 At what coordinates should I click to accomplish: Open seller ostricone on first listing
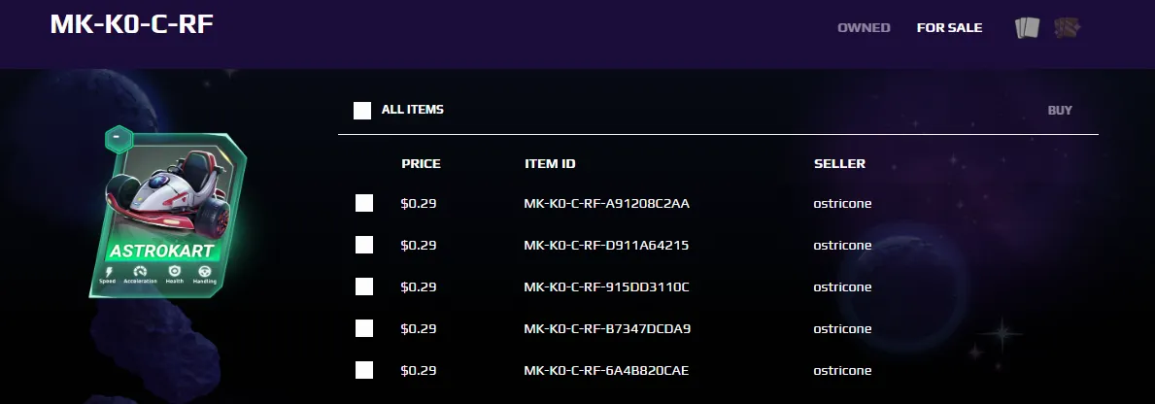[842, 203]
